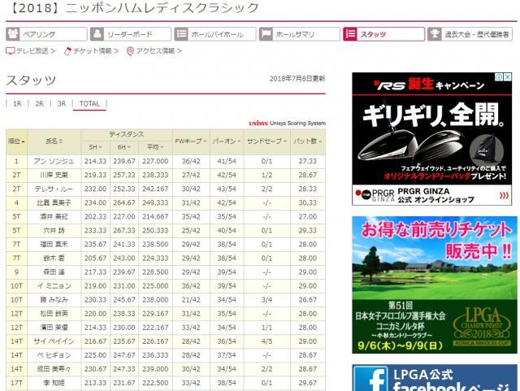The width and height of the screenshot is (520, 391).
Task: Click player name テレサ・ルー
Action: click(54, 189)
